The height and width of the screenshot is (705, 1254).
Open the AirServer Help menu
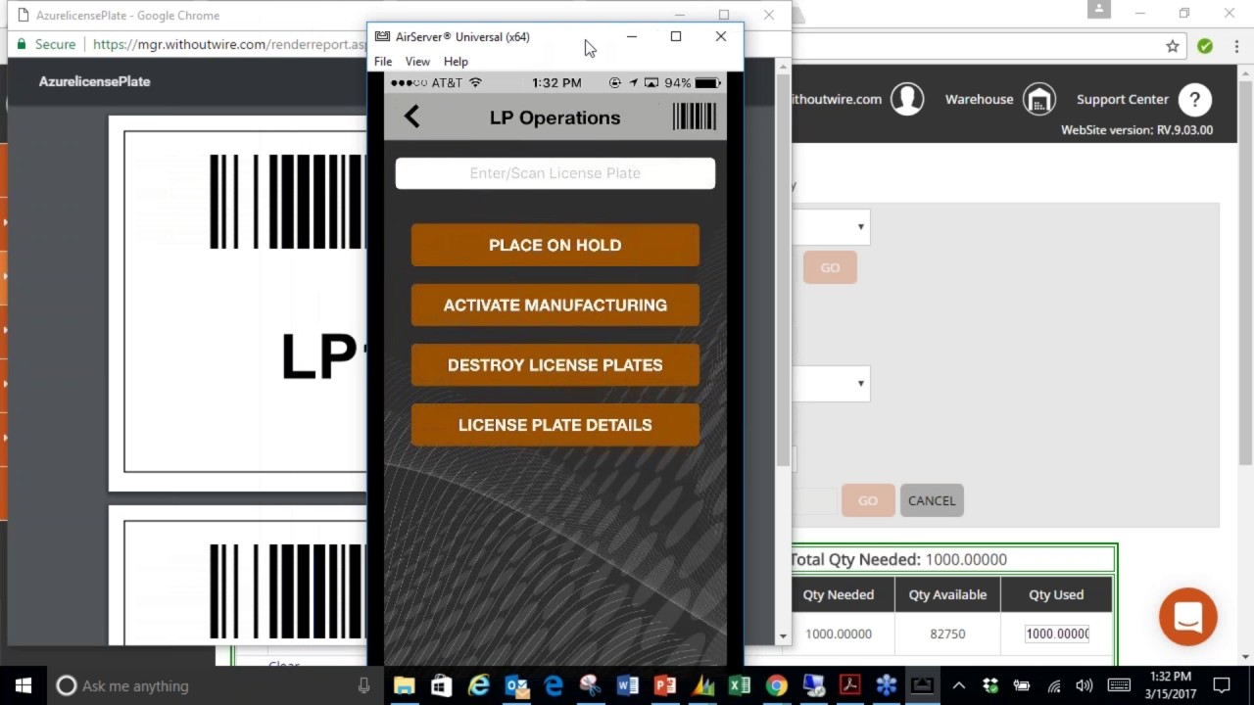point(456,61)
